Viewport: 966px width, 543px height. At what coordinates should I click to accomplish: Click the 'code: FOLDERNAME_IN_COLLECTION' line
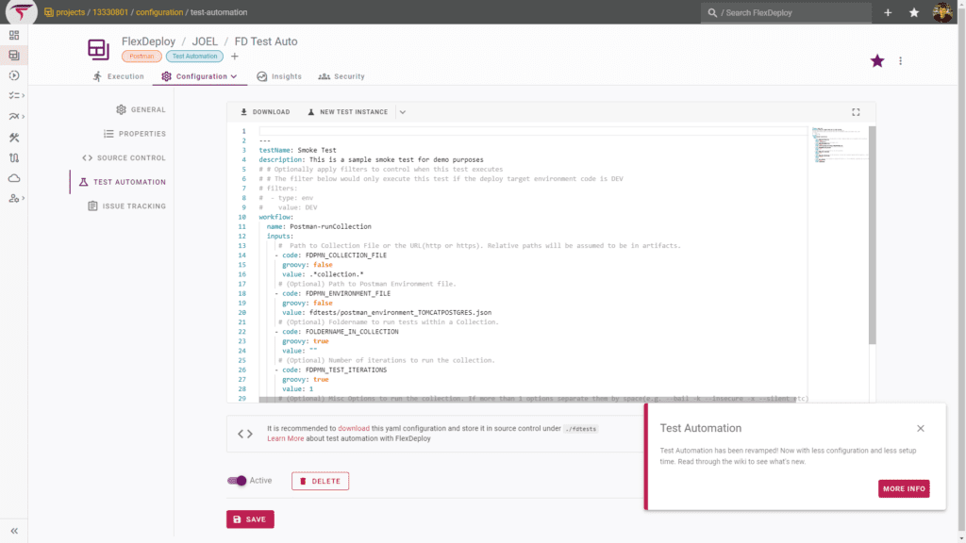coord(337,332)
